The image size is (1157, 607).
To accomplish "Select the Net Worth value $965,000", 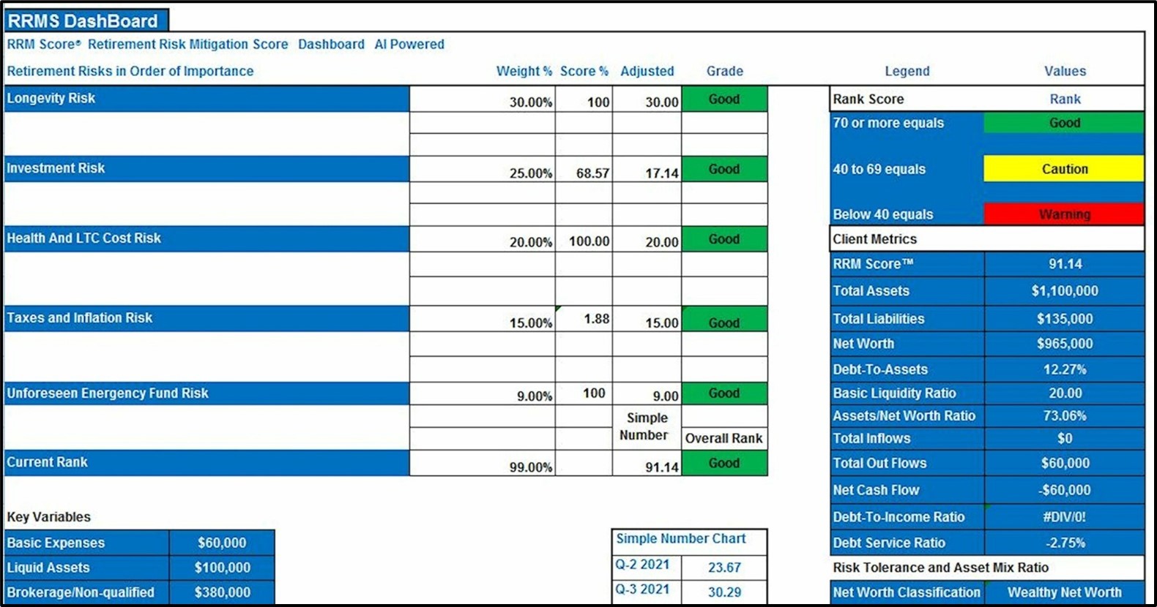I will point(1065,344).
